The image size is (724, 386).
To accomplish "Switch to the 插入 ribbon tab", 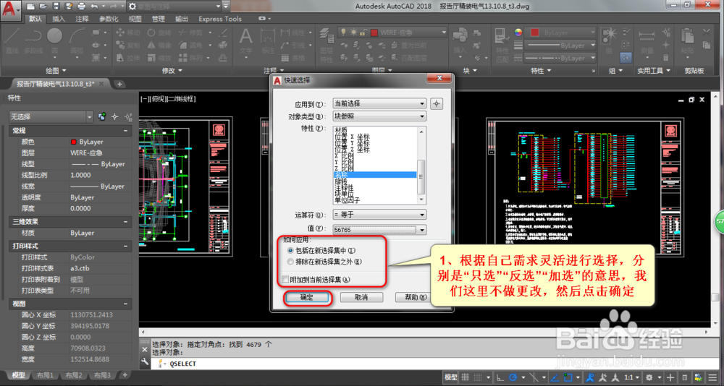I will (59, 19).
